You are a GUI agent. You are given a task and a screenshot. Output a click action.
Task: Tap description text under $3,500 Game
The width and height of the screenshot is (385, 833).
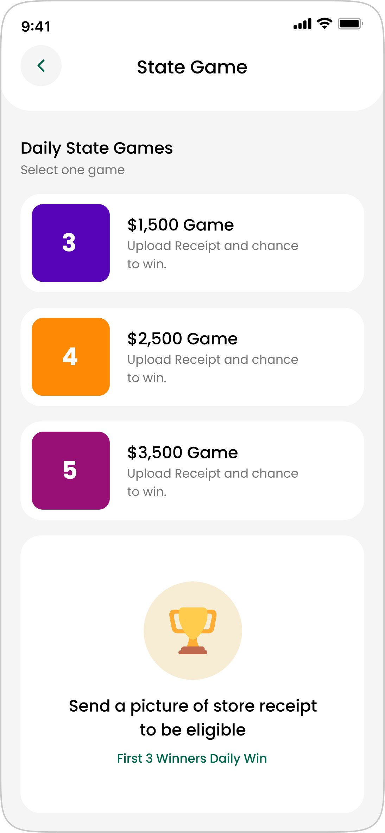pos(213,482)
